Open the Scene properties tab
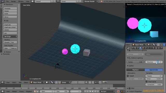166x93 pixels. pos(138,48)
